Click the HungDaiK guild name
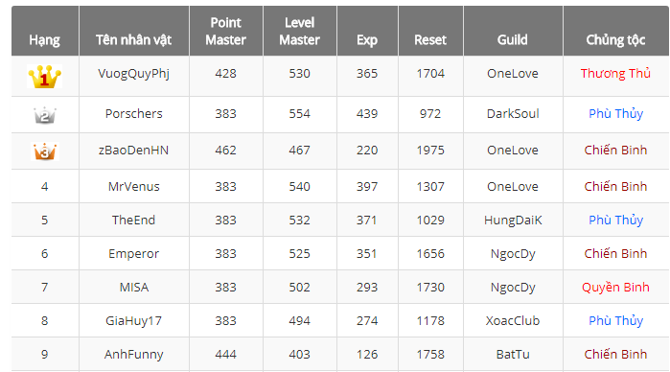Screen dimensions: 670x372 click(x=513, y=221)
